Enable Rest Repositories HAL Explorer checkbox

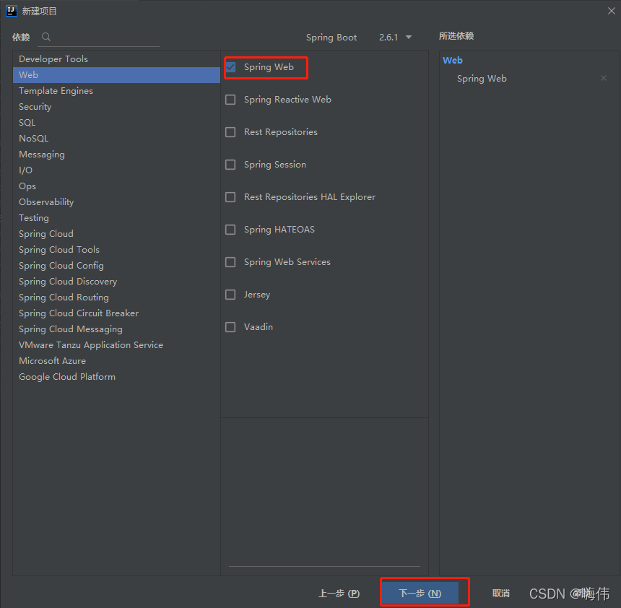pos(230,197)
